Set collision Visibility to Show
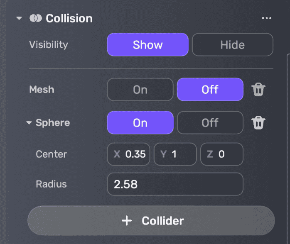The image size is (290, 244). coord(147,45)
